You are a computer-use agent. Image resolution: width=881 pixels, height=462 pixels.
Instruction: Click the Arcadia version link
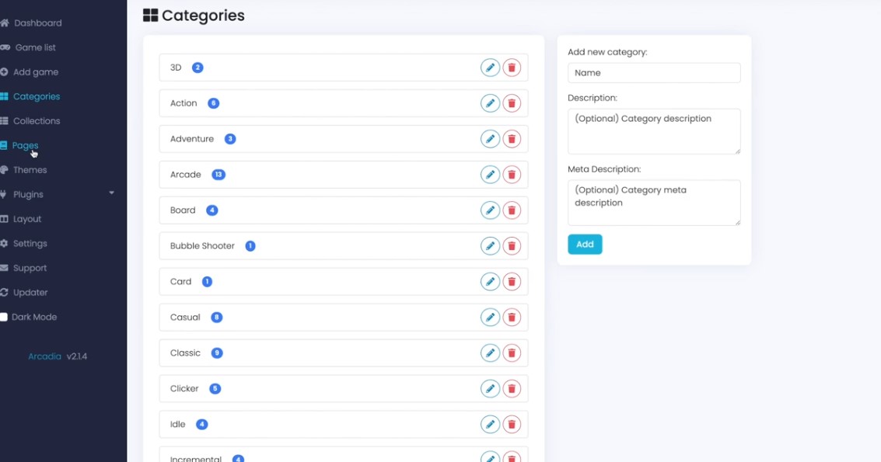[x=44, y=356]
